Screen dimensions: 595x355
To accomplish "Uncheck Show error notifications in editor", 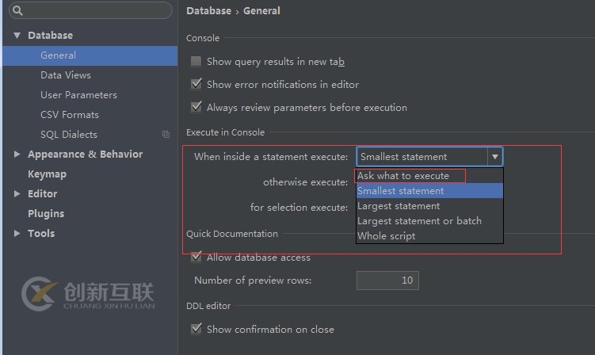I will pos(196,84).
